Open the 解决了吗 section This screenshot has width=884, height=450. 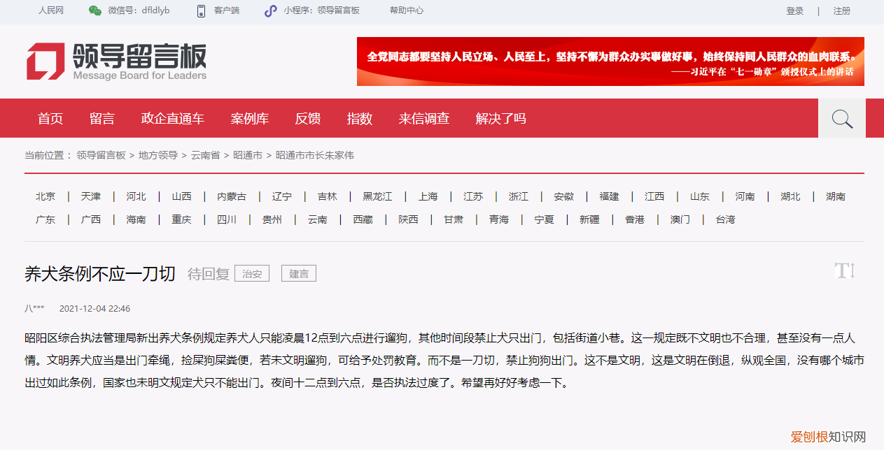coord(500,118)
